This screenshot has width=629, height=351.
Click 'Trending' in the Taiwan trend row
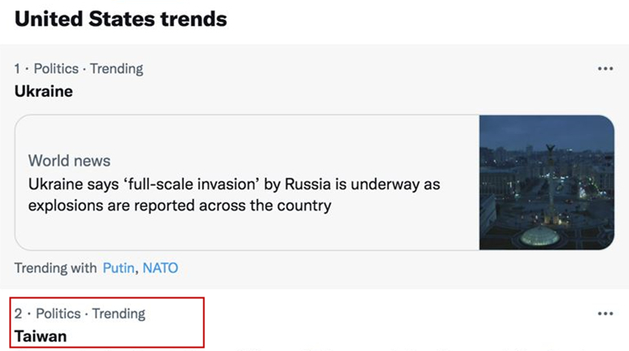coord(119,314)
